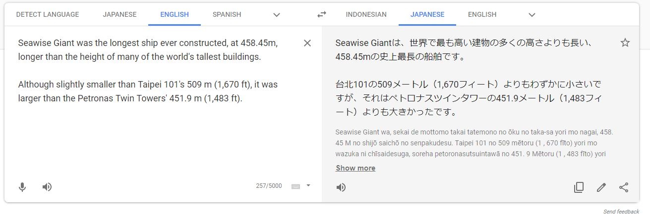Open the input tools dropdown arrow
The height and width of the screenshot is (221, 650).
coord(308,186)
